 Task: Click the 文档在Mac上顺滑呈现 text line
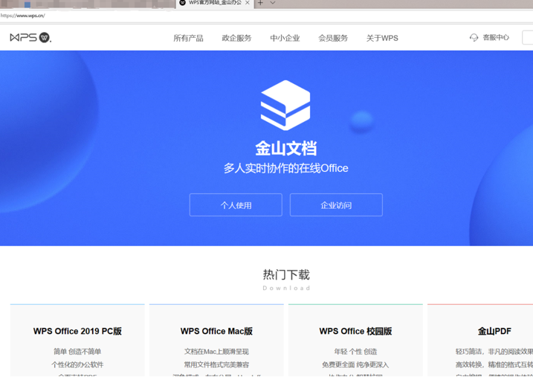pos(216,352)
